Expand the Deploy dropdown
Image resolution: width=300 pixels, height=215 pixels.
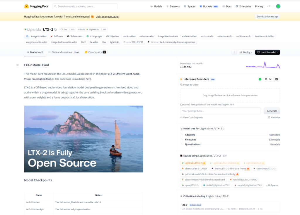pos(245,52)
